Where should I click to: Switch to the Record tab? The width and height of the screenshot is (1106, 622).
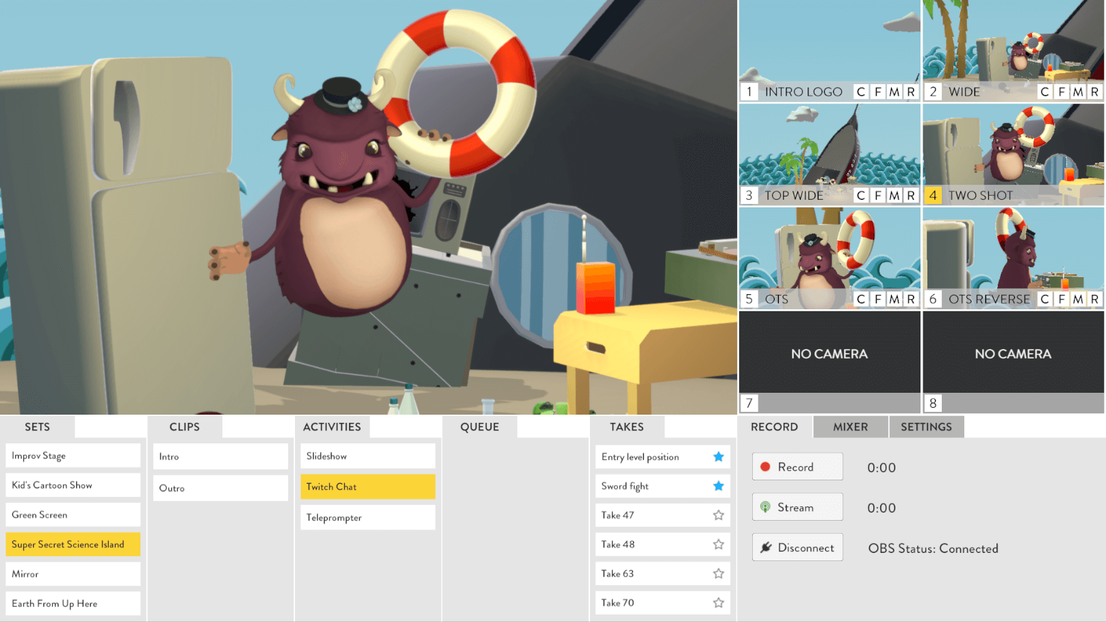[775, 427]
